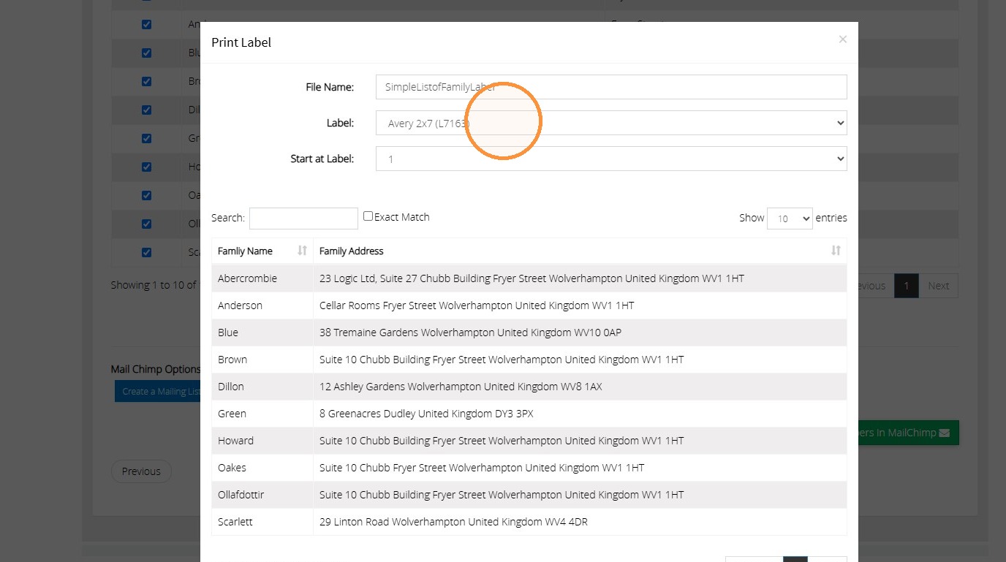1006x562 pixels.
Task: Close the Print Label dialog
Action: (x=843, y=39)
